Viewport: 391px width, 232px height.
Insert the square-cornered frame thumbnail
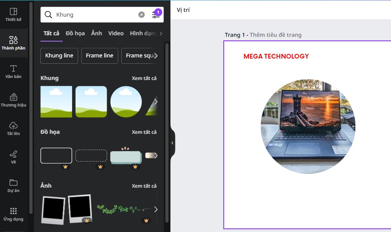[x=56, y=102]
